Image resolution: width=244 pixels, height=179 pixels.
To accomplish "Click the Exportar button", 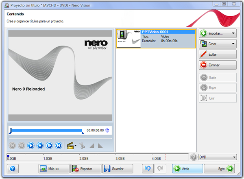I will click(86, 168).
